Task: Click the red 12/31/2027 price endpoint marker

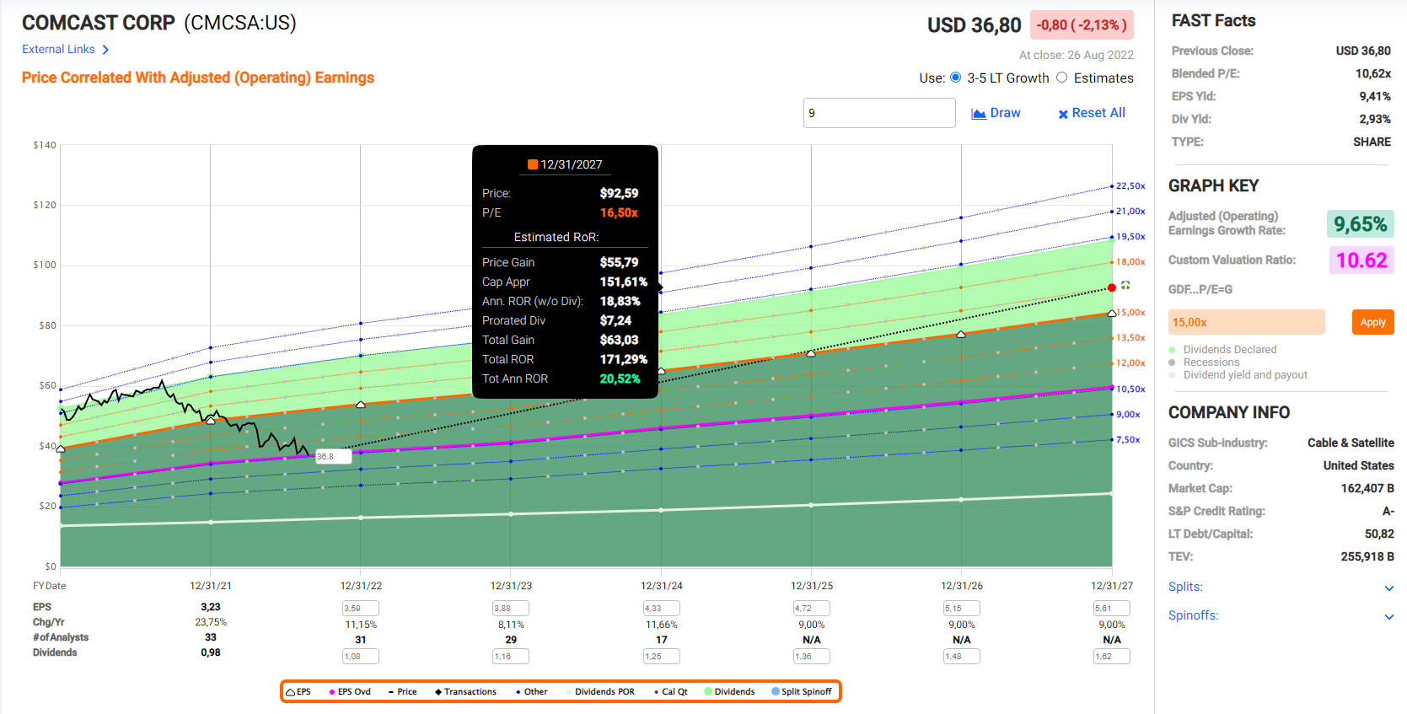Action: coord(1112,288)
